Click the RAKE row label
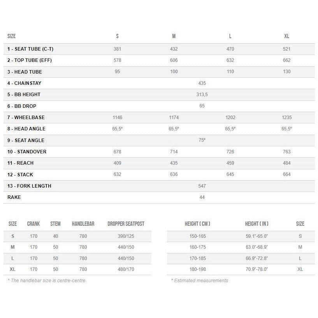Image resolution: width=318 pixels, height=318 pixels. (x=14, y=197)
